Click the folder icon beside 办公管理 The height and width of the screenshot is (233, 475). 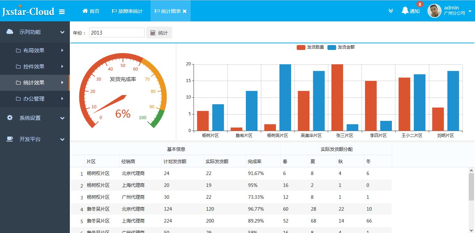(x=18, y=99)
